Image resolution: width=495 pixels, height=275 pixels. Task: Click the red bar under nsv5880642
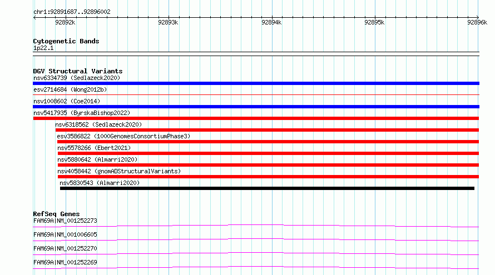(x=268, y=165)
